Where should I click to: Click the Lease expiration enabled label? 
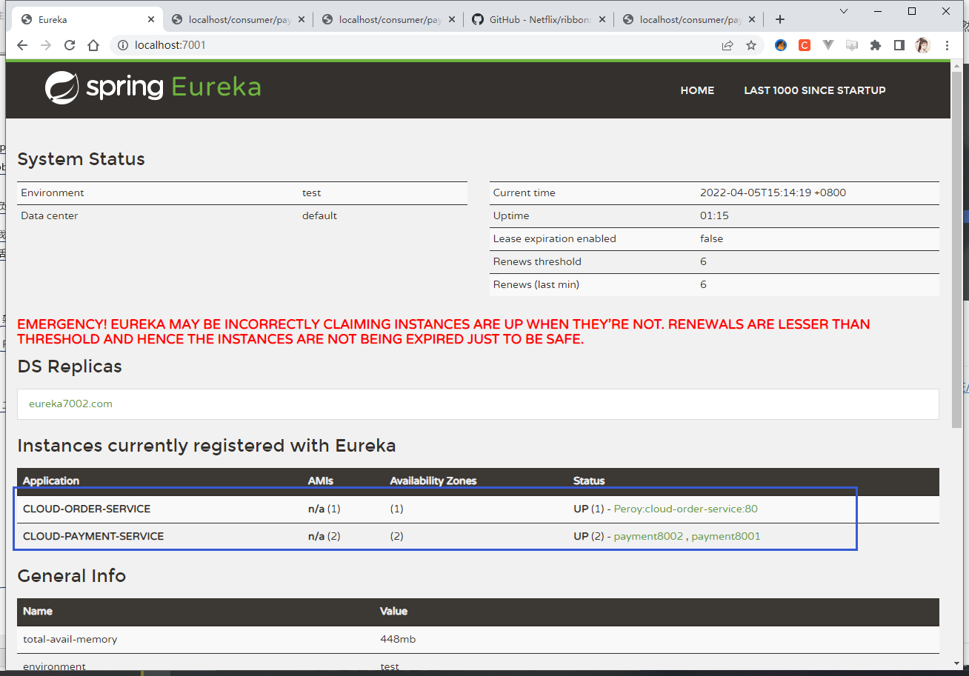click(x=555, y=238)
